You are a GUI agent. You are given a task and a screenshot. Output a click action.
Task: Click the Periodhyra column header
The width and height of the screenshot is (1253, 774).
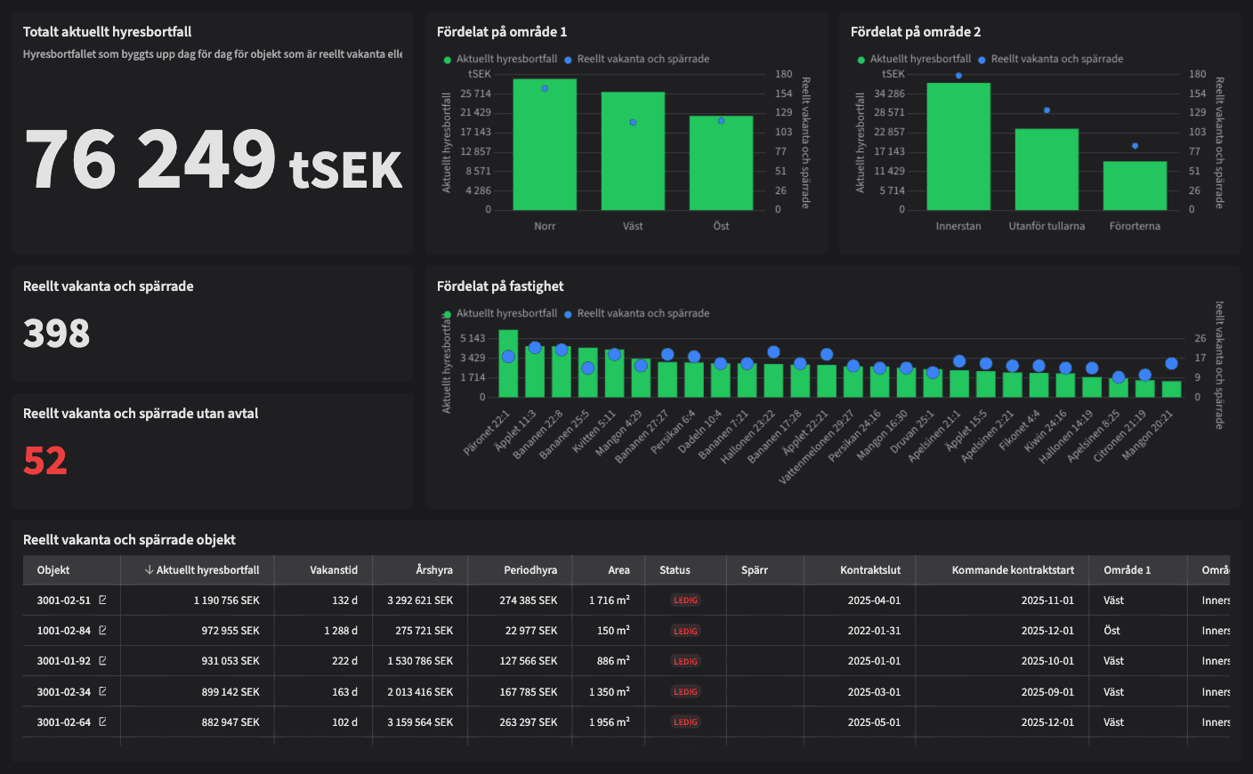pos(529,570)
